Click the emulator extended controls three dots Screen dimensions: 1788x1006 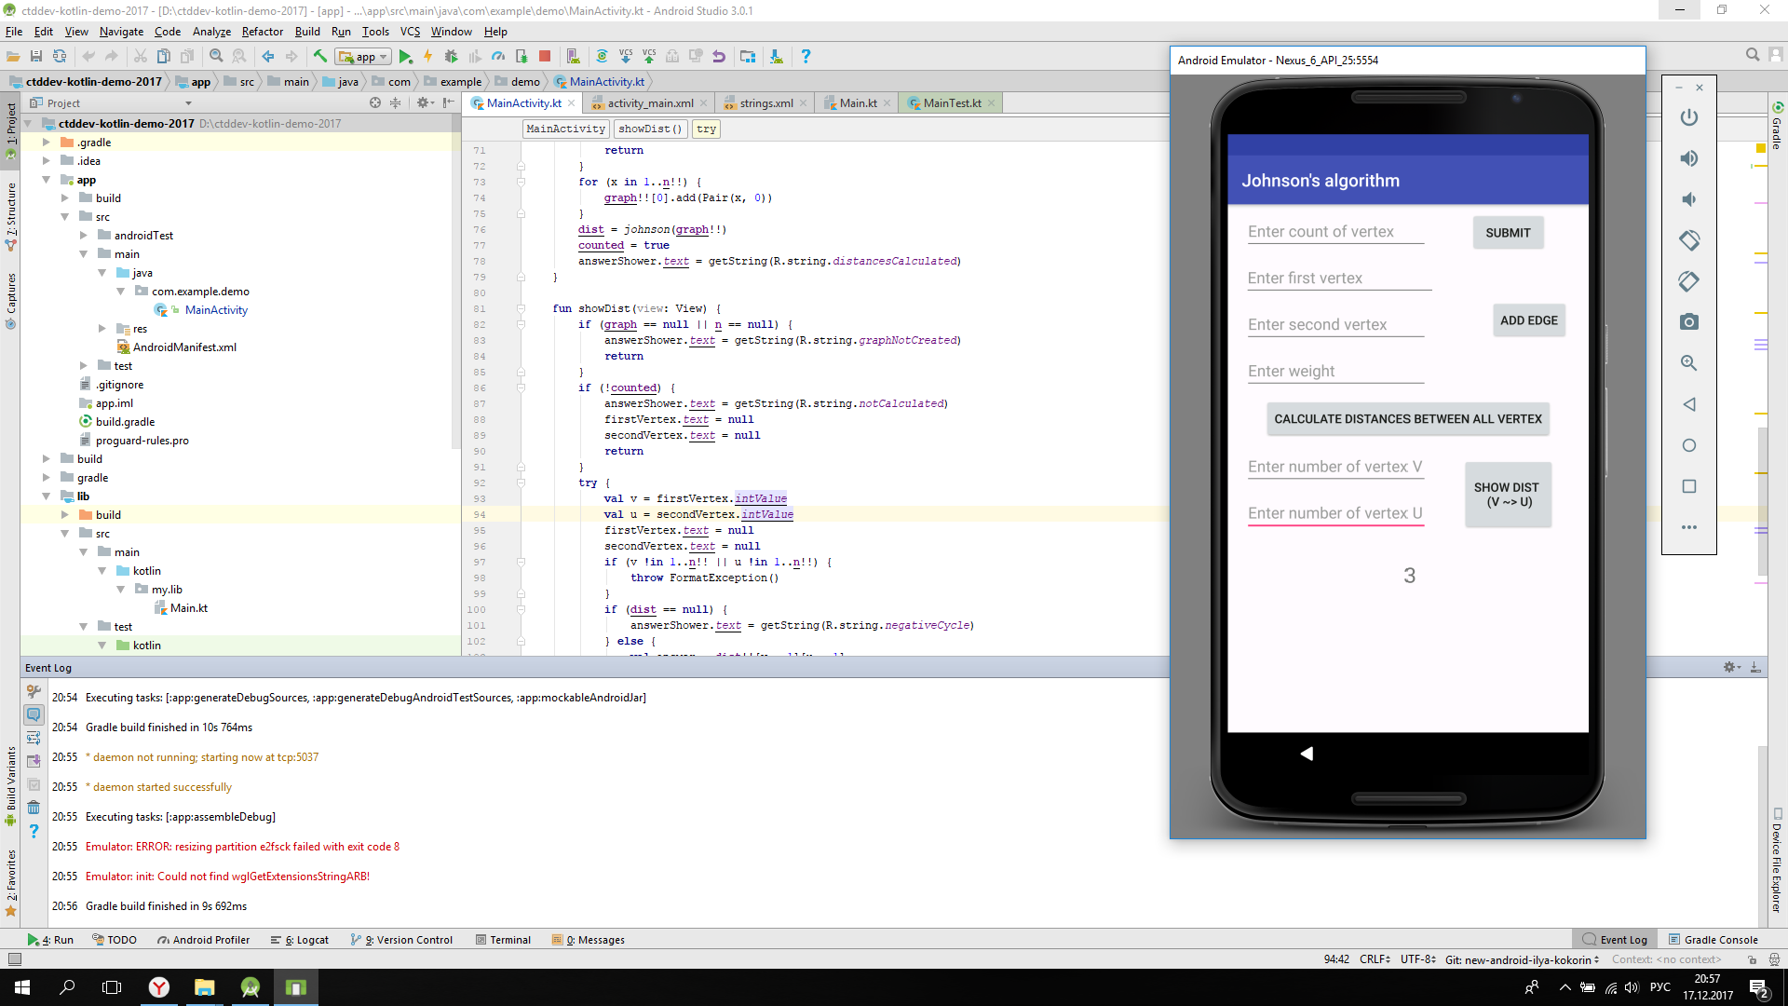pyautogui.click(x=1688, y=527)
